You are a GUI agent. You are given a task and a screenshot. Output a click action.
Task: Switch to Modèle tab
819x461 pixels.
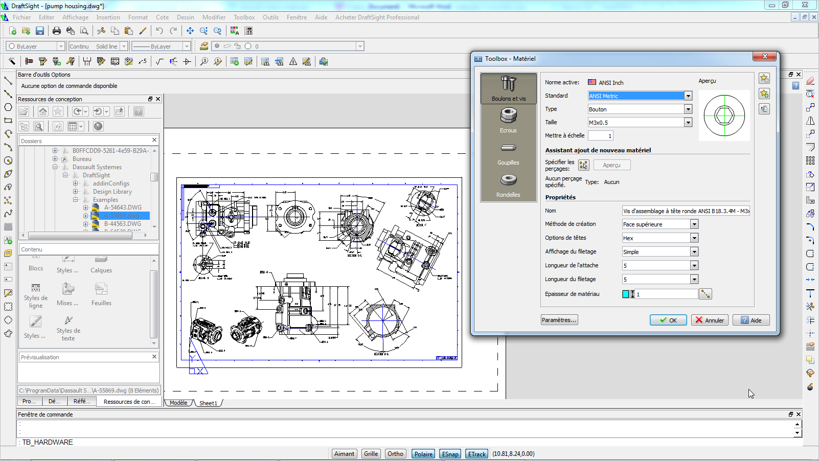click(x=178, y=403)
